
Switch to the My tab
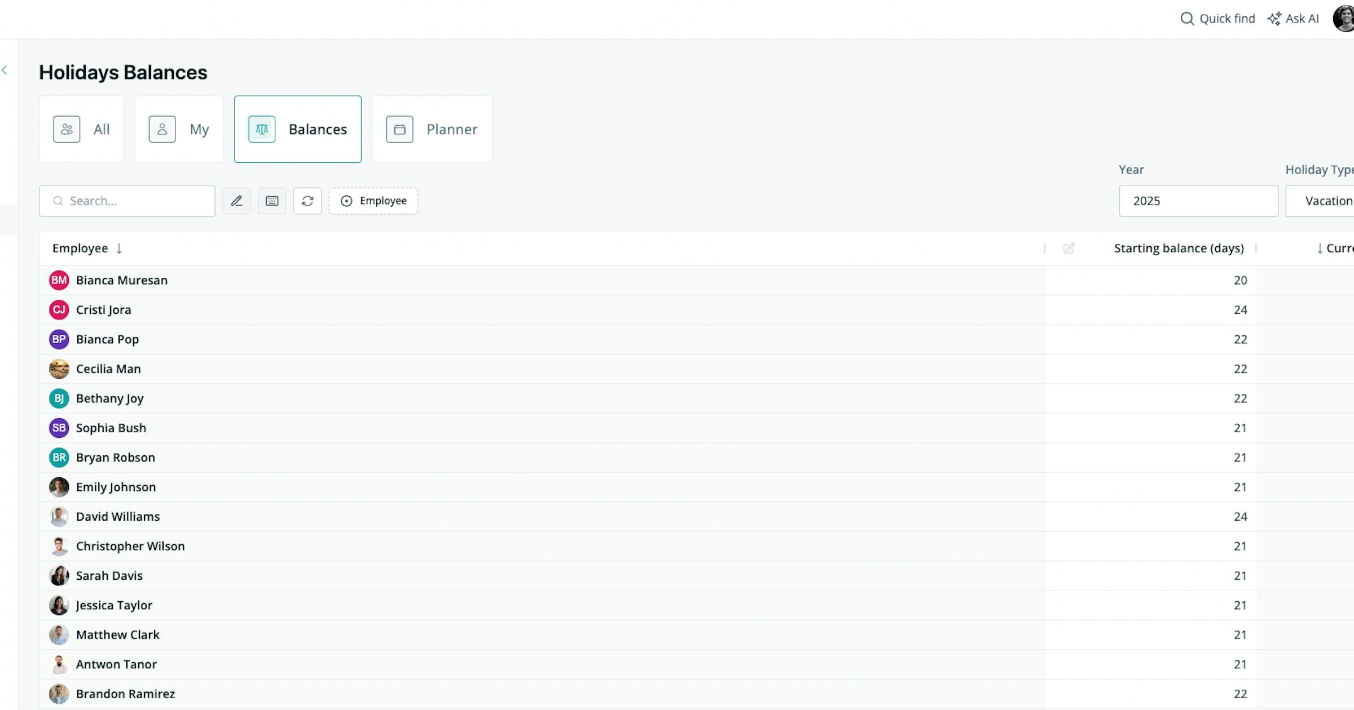pos(179,129)
